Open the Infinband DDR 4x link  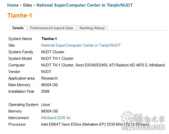(x=56, y=118)
